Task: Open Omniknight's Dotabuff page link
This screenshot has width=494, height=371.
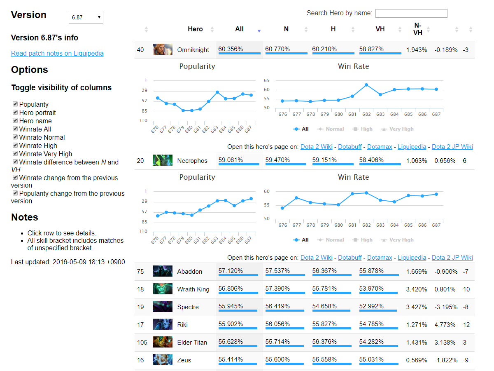Action: click(x=350, y=147)
